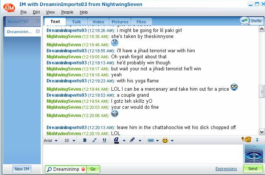This screenshot has height=175, width=265.
Task: Click the AIM logo icon
Action: (x=9, y=8)
